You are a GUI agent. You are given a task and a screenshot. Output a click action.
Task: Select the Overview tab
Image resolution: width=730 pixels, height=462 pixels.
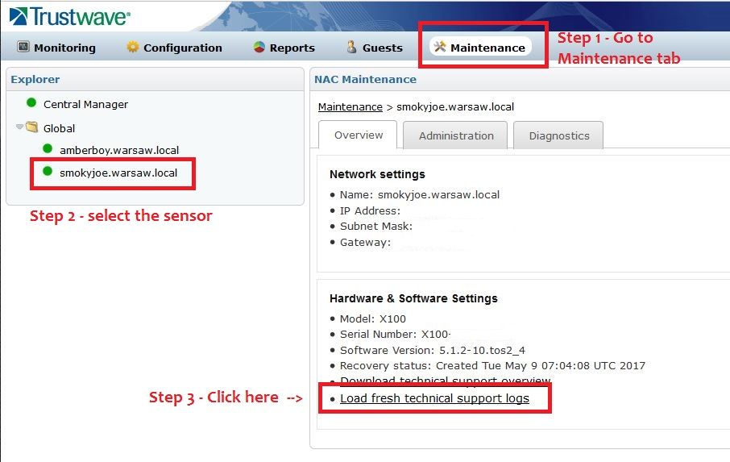(359, 135)
